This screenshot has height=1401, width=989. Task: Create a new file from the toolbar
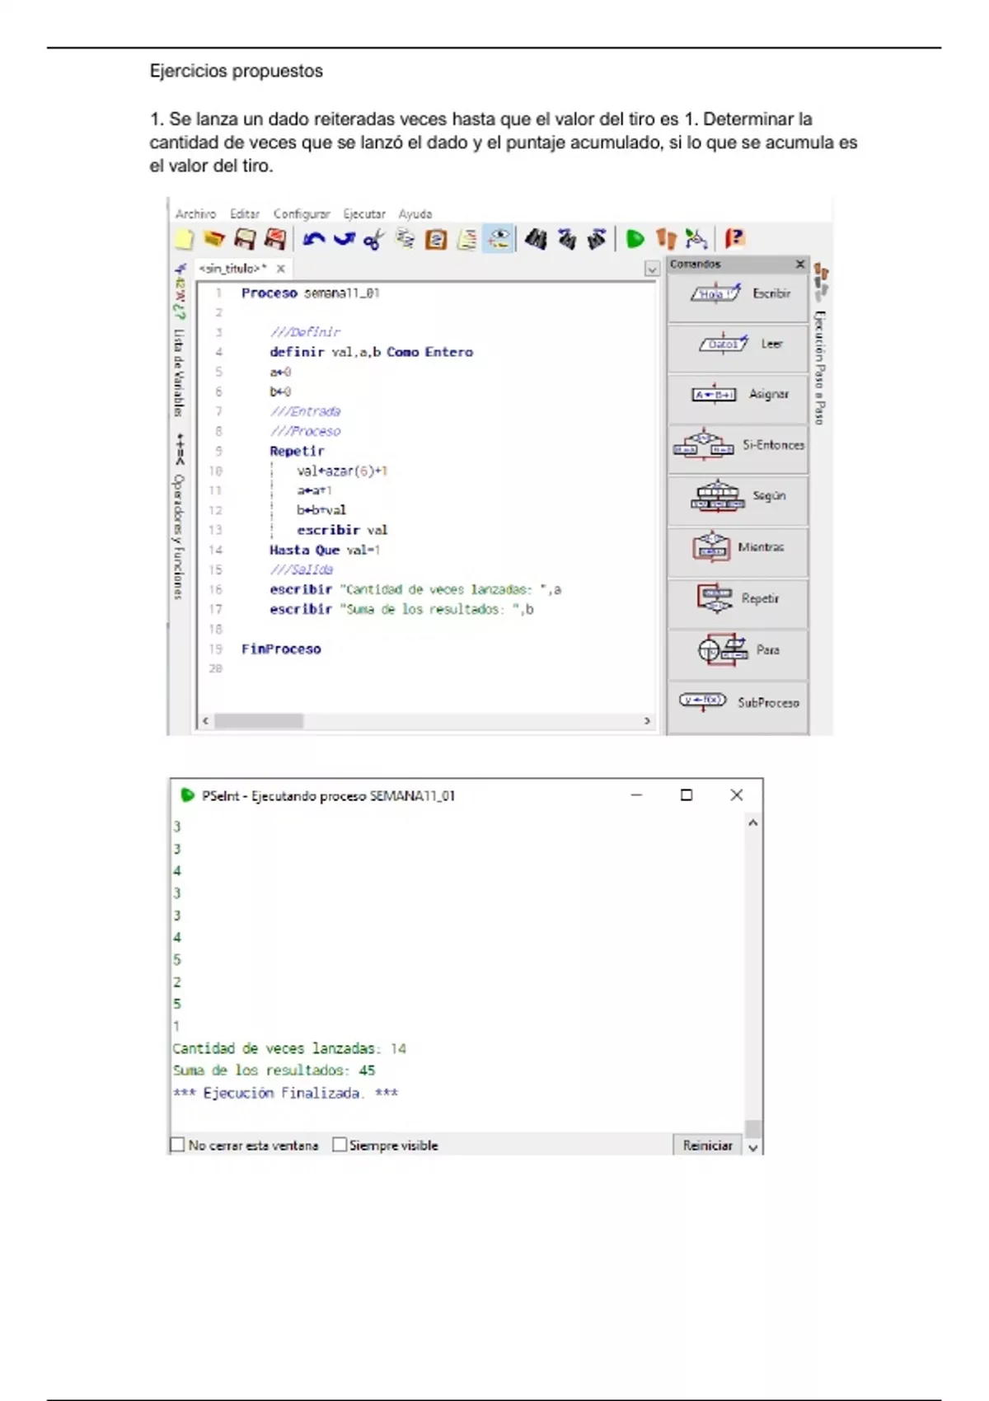point(184,239)
